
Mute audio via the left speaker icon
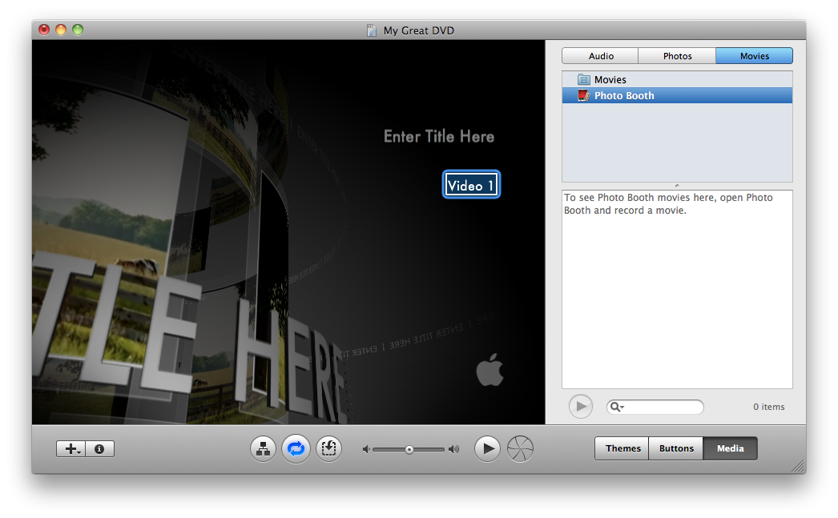367,448
